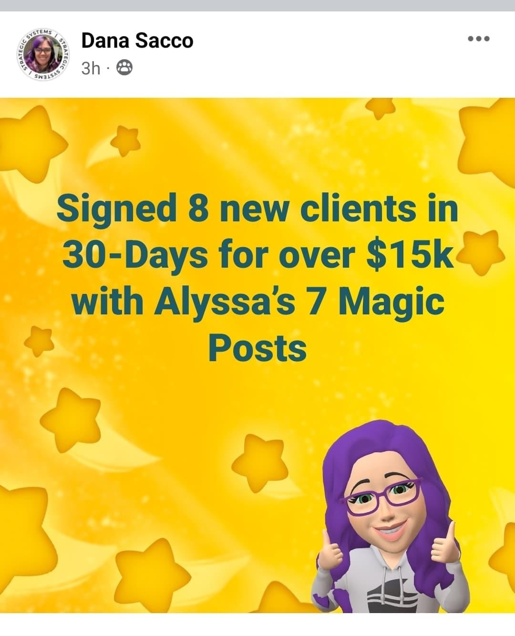Image resolution: width=515 pixels, height=636 pixels.
Task: Open the three-dot post options menu
Action: [478, 39]
